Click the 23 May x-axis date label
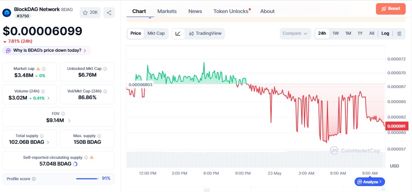The height and width of the screenshot is (192, 412). point(275,173)
